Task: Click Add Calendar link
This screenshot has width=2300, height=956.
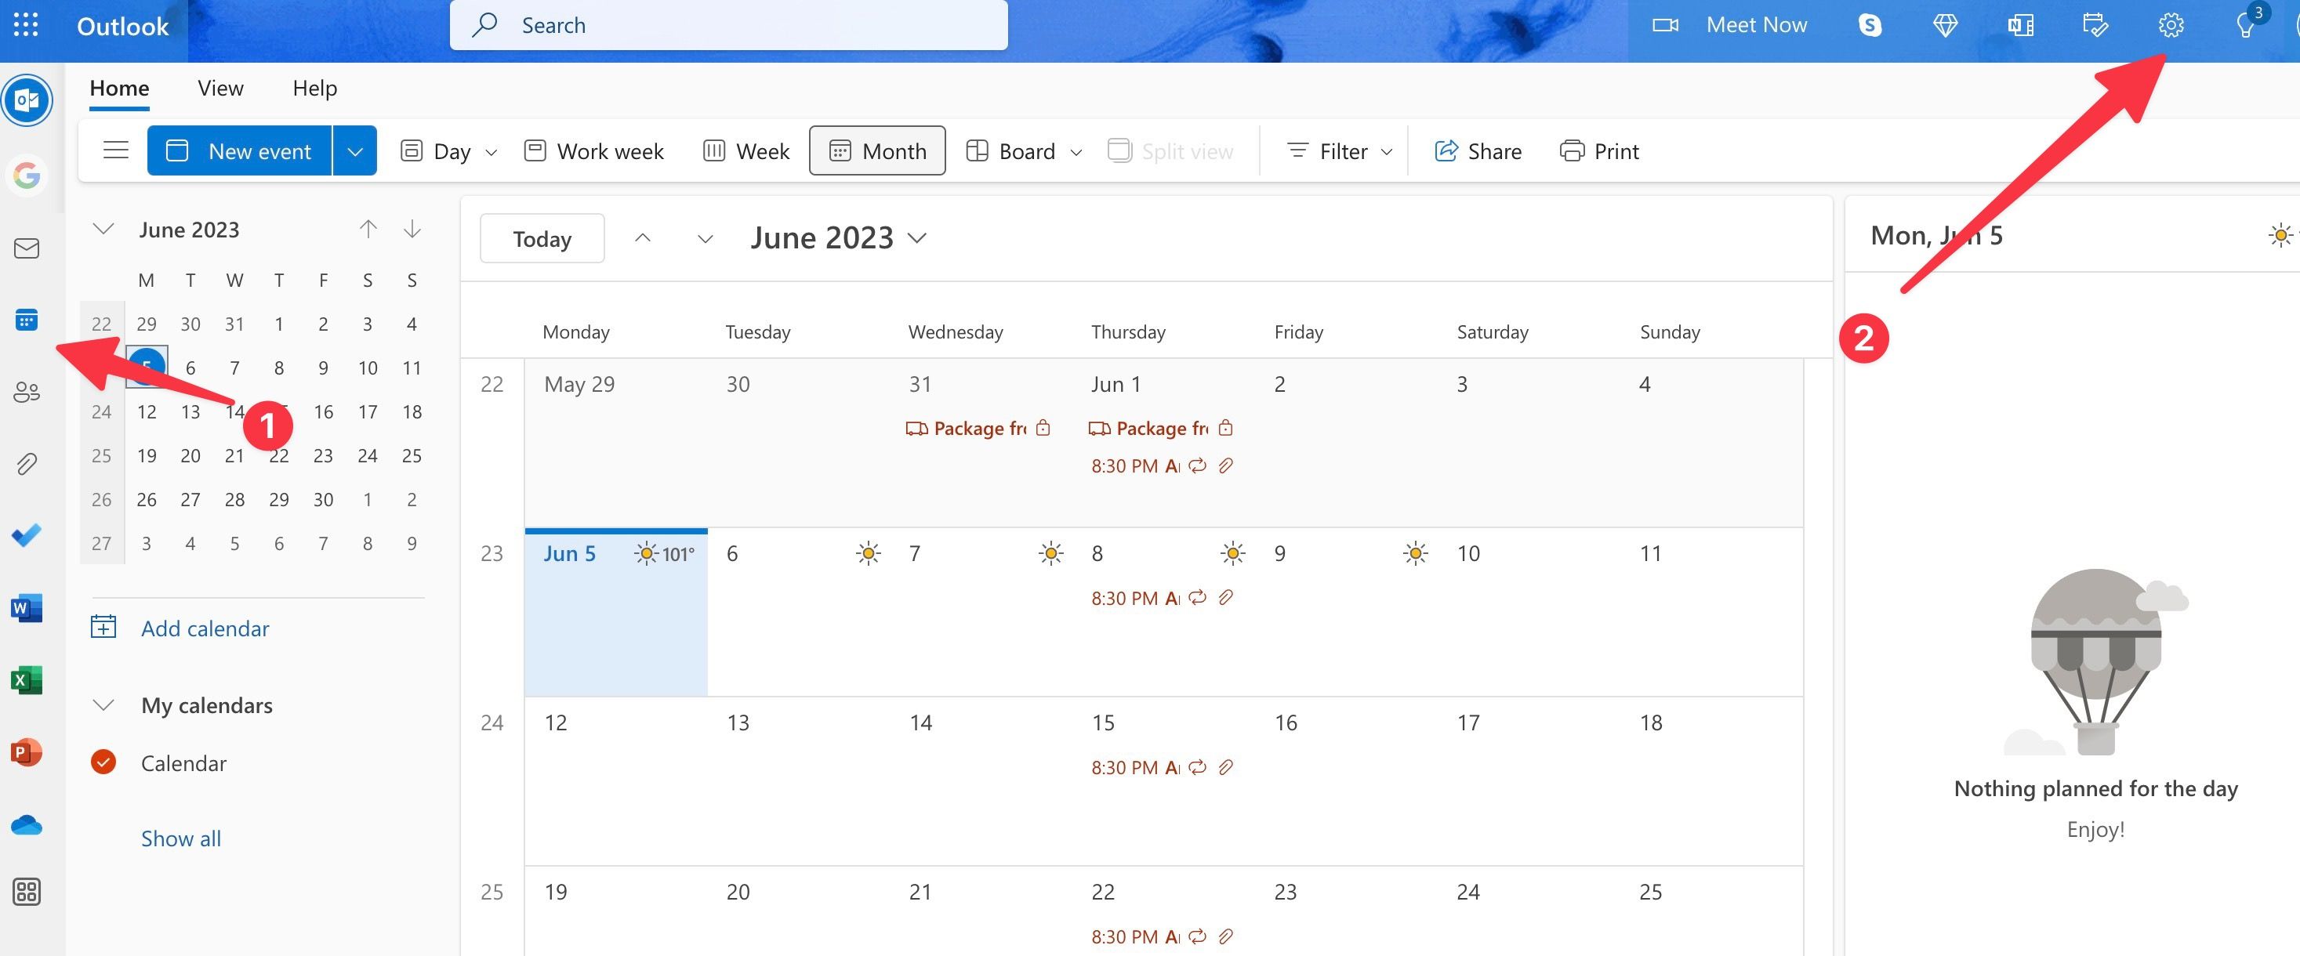Action: (x=204, y=625)
